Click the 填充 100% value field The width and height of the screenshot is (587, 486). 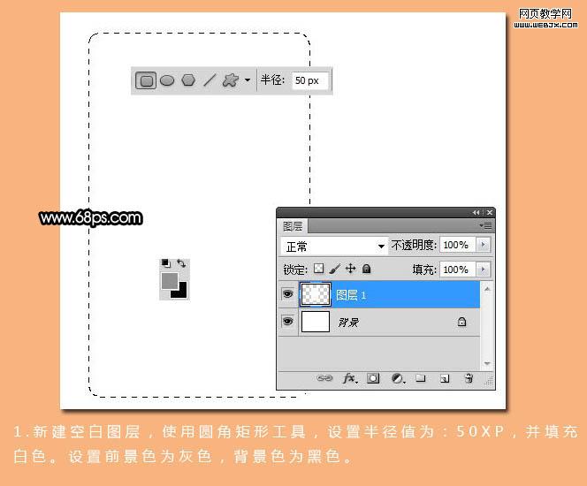point(457,270)
